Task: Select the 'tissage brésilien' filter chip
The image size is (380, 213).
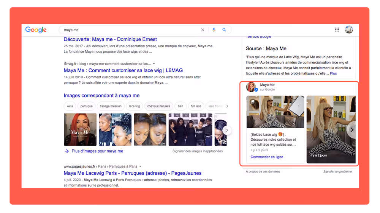Action: pyautogui.click(x=111, y=106)
